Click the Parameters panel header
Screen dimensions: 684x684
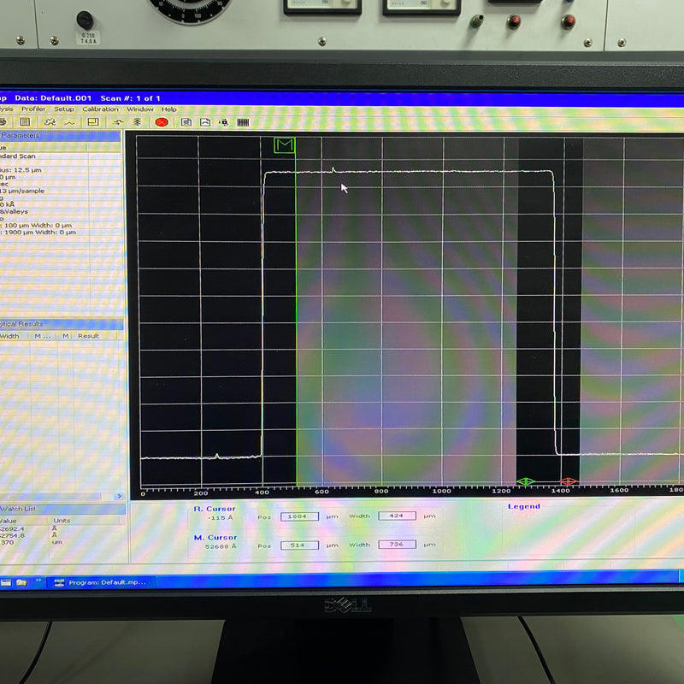pyautogui.click(x=60, y=136)
